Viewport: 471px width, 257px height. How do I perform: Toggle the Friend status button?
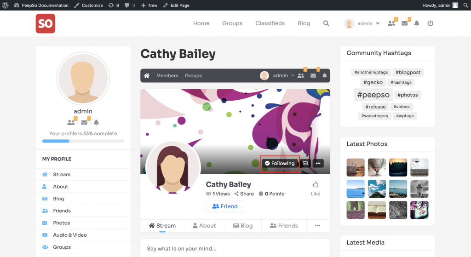(x=225, y=206)
